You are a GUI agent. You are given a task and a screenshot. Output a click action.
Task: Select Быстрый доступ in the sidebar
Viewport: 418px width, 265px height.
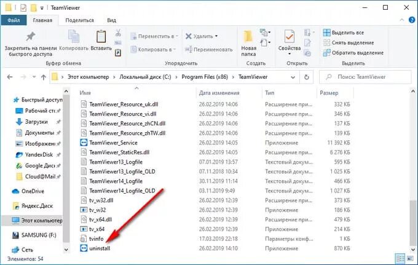pyautogui.click(x=37, y=100)
